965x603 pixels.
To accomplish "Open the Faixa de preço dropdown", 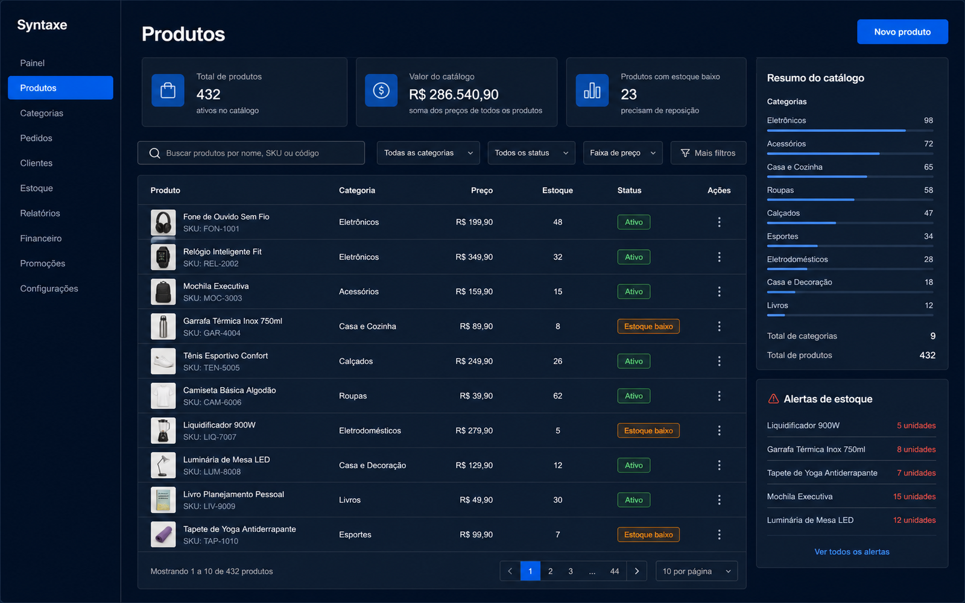I will tap(622, 153).
